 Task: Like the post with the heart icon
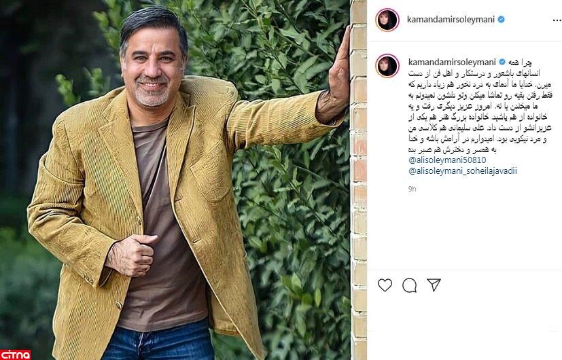(385, 285)
